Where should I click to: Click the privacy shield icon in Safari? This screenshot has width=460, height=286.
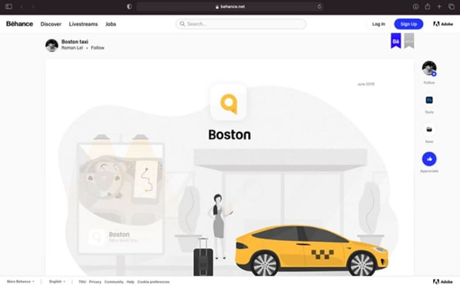(129, 6)
